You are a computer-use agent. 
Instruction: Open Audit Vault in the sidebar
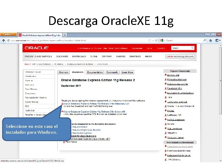coord(30,110)
